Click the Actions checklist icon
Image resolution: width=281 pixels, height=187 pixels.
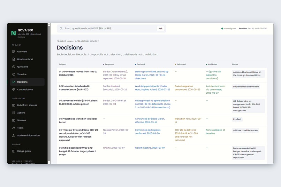coord(14,113)
